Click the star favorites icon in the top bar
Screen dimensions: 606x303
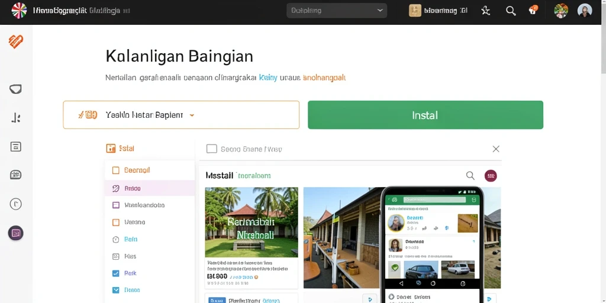click(485, 11)
